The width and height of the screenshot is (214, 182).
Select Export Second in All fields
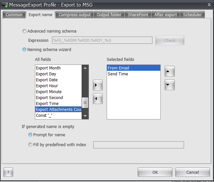point(58,98)
